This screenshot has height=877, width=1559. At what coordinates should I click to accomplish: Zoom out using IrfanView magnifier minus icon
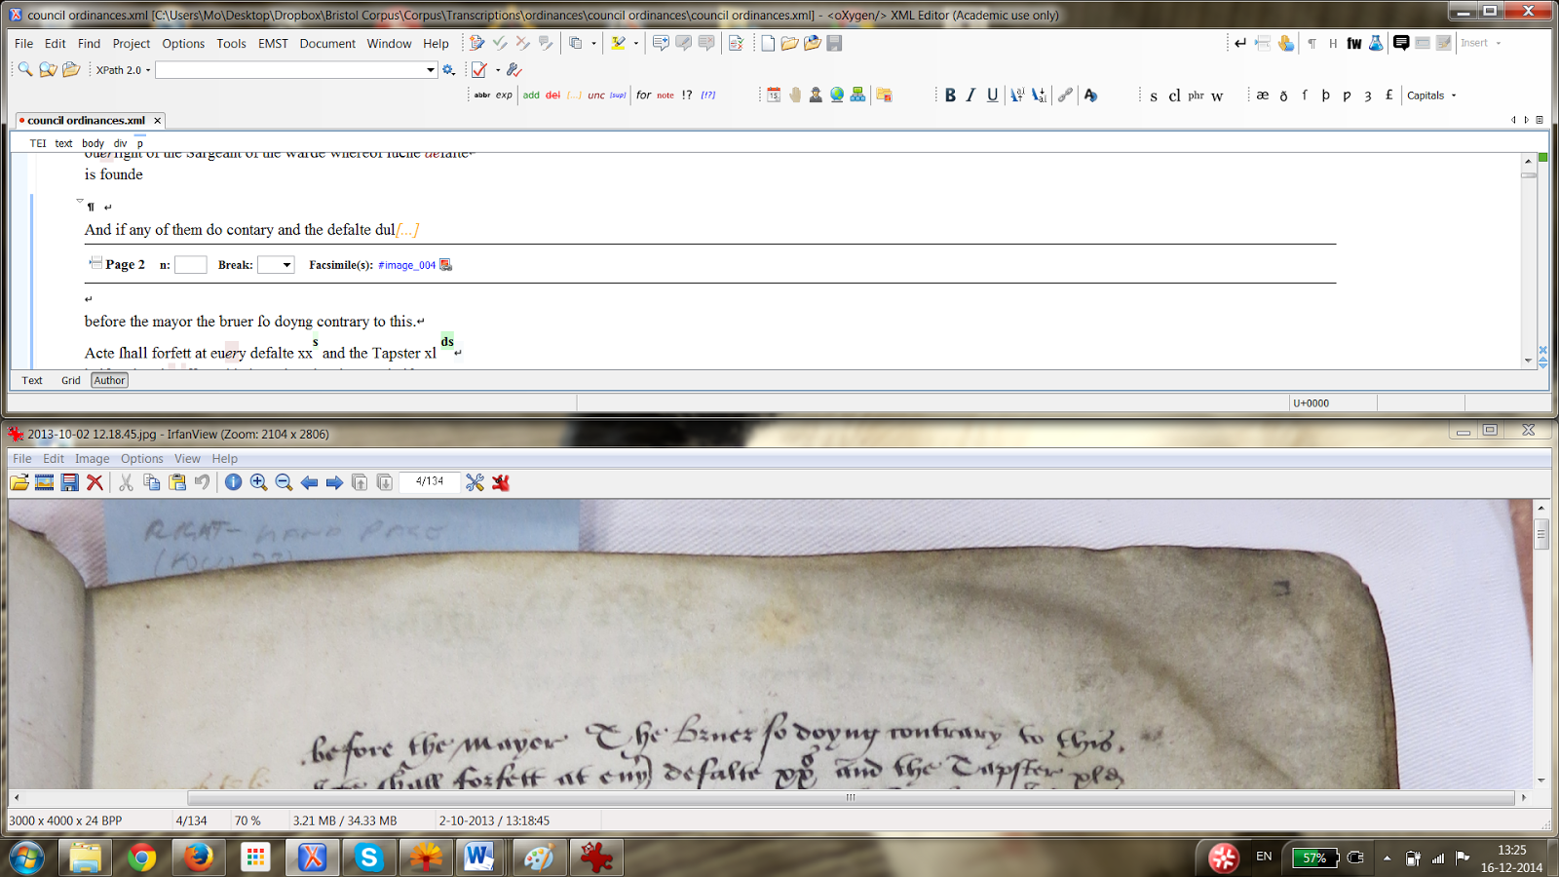pyautogui.click(x=284, y=482)
